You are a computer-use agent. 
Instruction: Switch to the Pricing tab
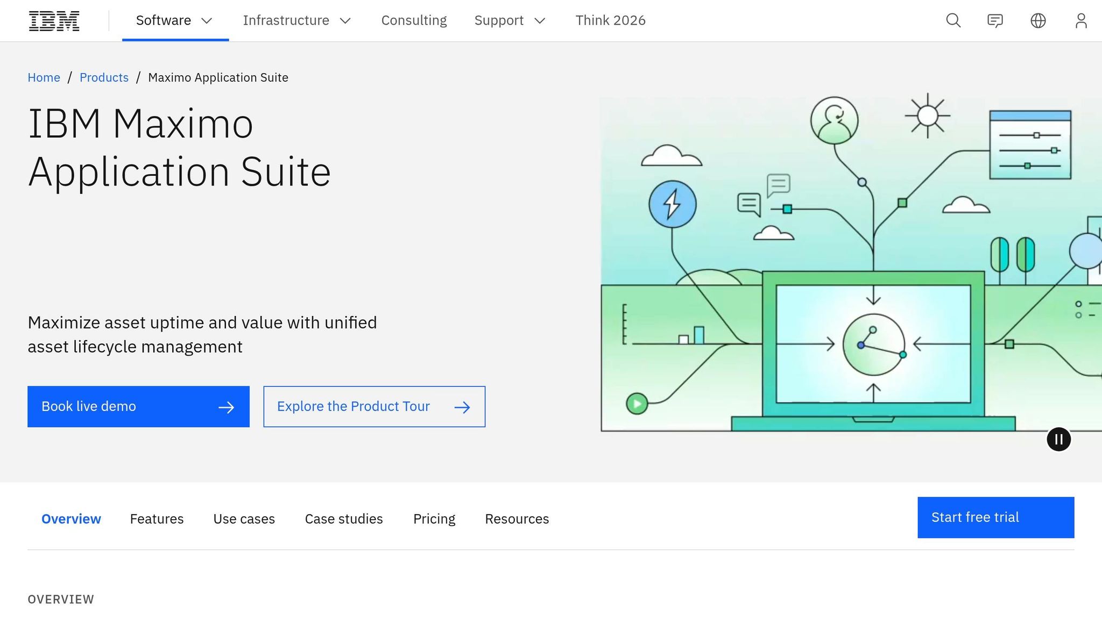tap(434, 519)
